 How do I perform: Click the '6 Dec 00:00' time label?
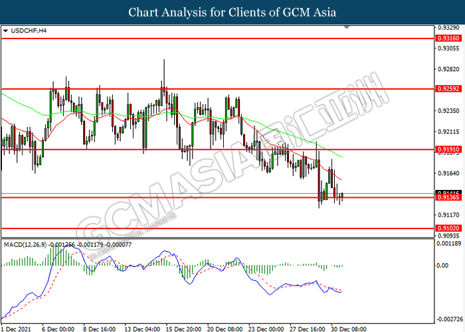point(58,329)
